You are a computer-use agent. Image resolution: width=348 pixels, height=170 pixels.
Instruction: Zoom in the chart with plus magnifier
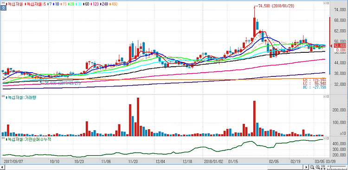click(317, 167)
